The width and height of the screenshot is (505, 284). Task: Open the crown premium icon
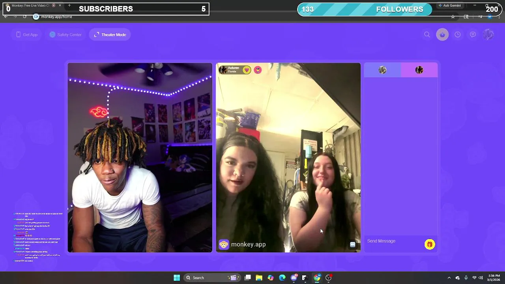pyautogui.click(x=442, y=35)
